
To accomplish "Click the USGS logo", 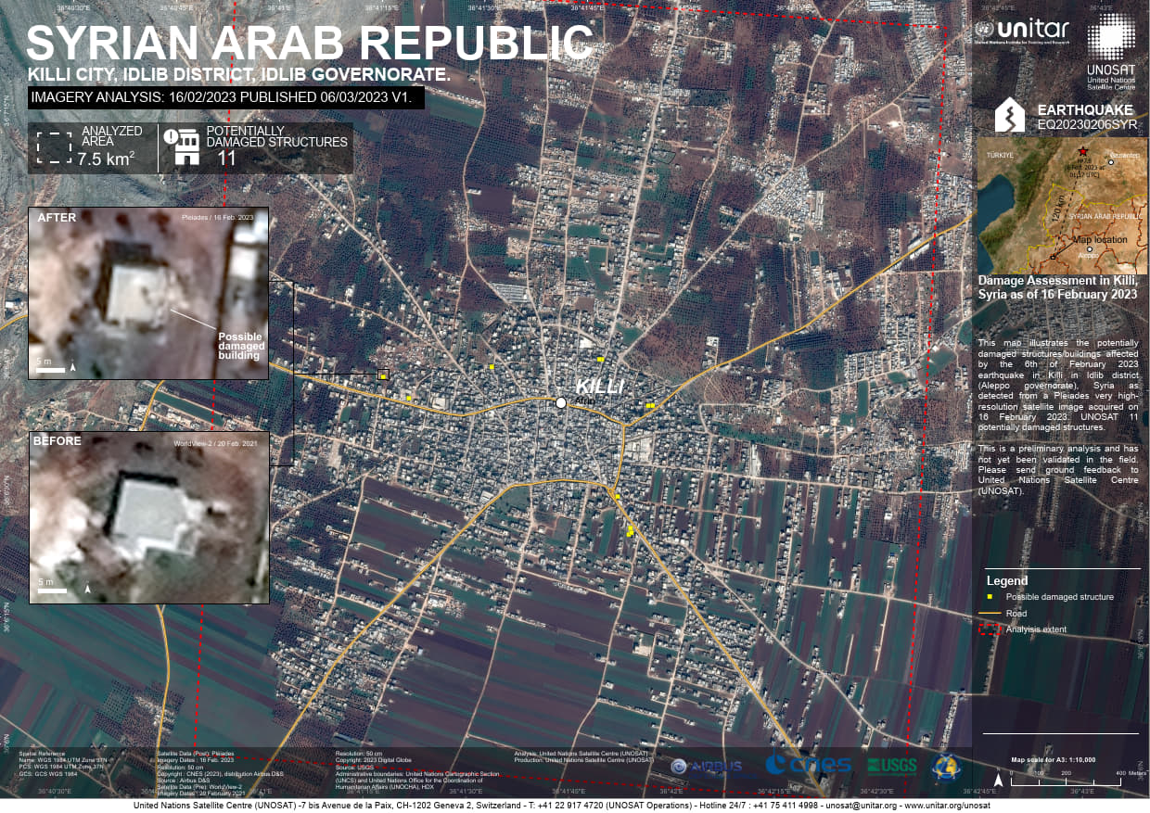I will [893, 767].
